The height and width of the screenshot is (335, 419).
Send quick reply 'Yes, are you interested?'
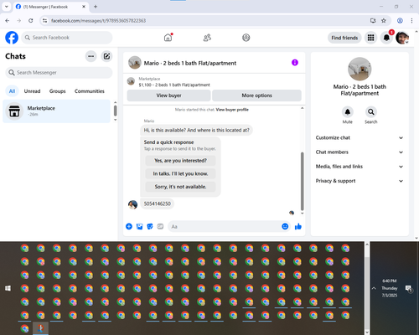click(180, 161)
